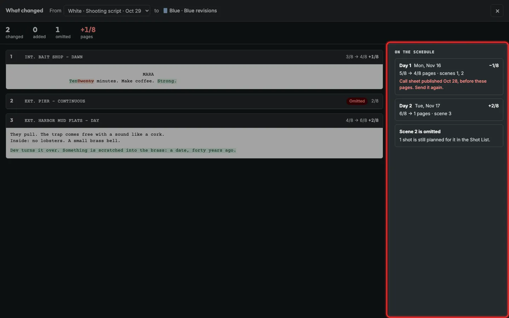The height and width of the screenshot is (318, 509).
Task: Click the character name MARA
Action: pos(148,74)
